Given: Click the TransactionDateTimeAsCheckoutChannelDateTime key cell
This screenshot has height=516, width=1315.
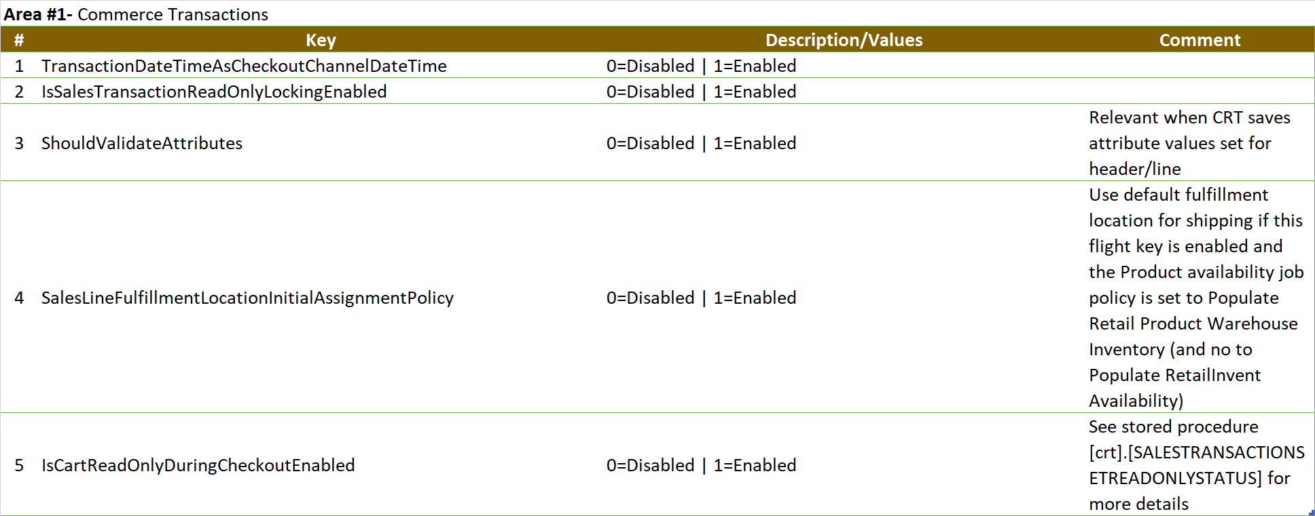Looking at the screenshot, I should [x=321, y=66].
